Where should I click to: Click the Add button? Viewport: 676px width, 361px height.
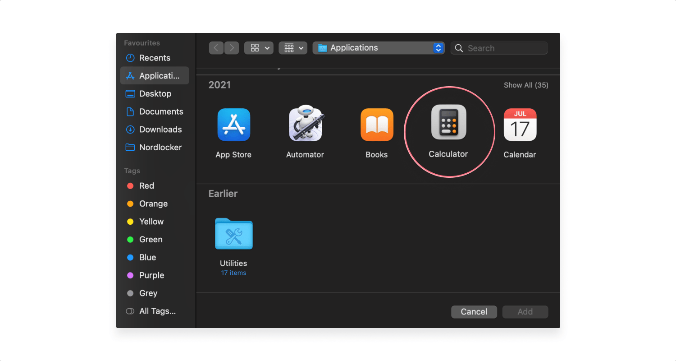[525, 312]
